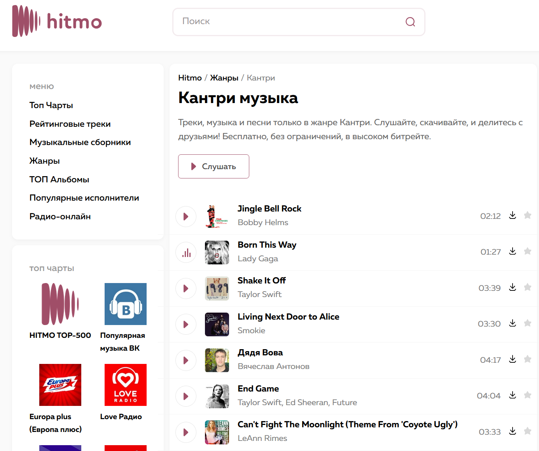Play the Дядя Вова track

tap(186, 360)
